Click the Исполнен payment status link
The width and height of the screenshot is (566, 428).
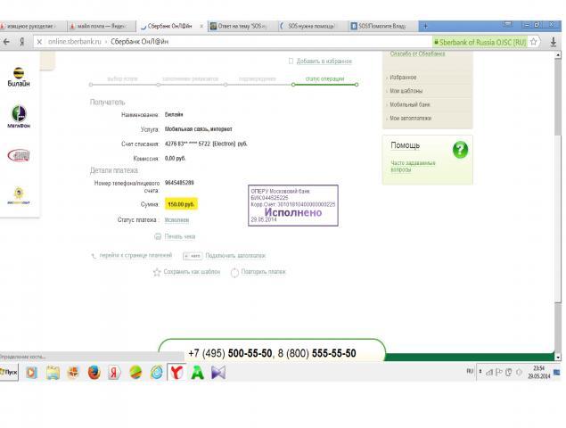176,220
